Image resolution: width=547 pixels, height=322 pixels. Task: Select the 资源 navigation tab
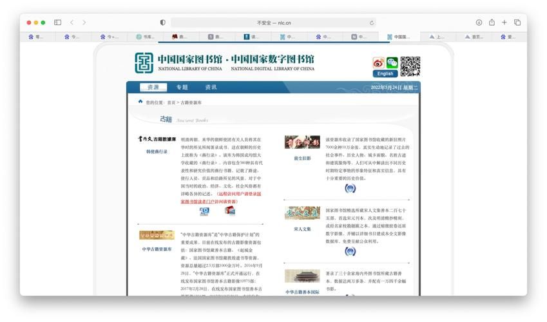tap(153, 87)
